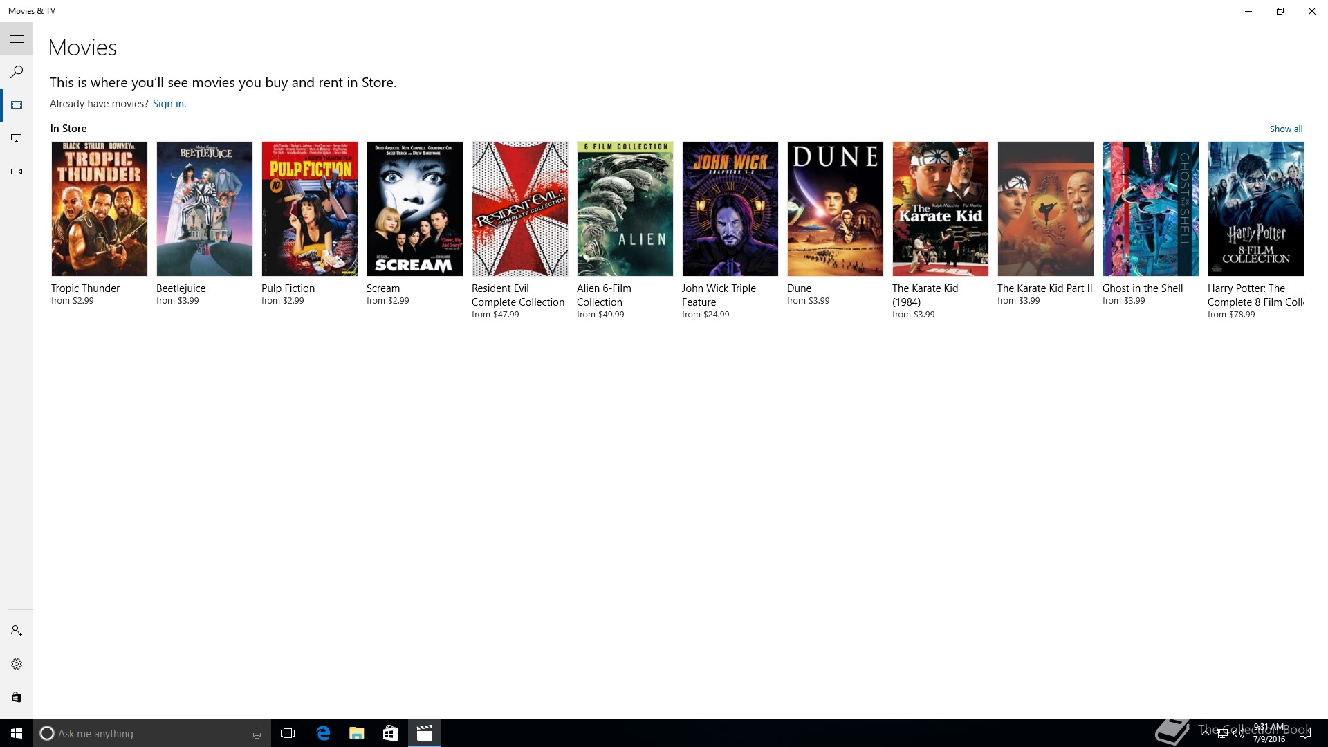
Task: Click the sign-in account icon in sidebar
Action: point(17,631)
